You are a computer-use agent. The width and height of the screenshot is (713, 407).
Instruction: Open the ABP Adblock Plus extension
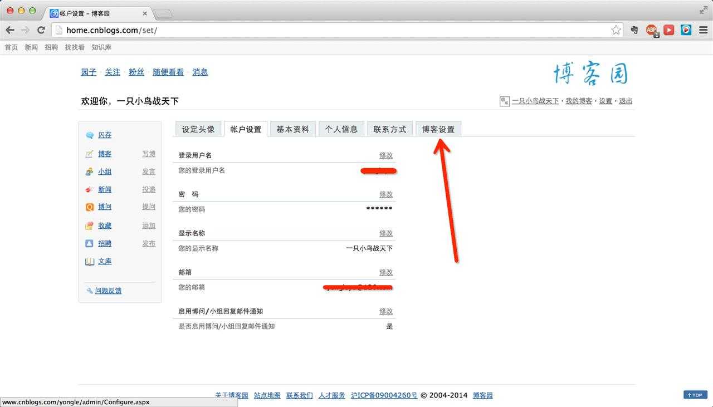(x=652, y=30)
